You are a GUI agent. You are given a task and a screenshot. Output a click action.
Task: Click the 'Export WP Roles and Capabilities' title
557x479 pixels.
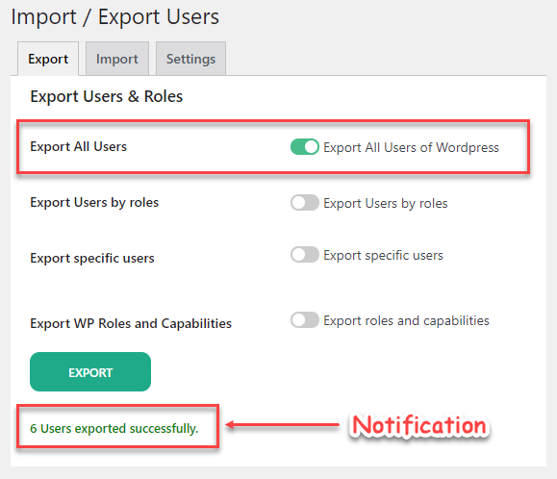131,323
